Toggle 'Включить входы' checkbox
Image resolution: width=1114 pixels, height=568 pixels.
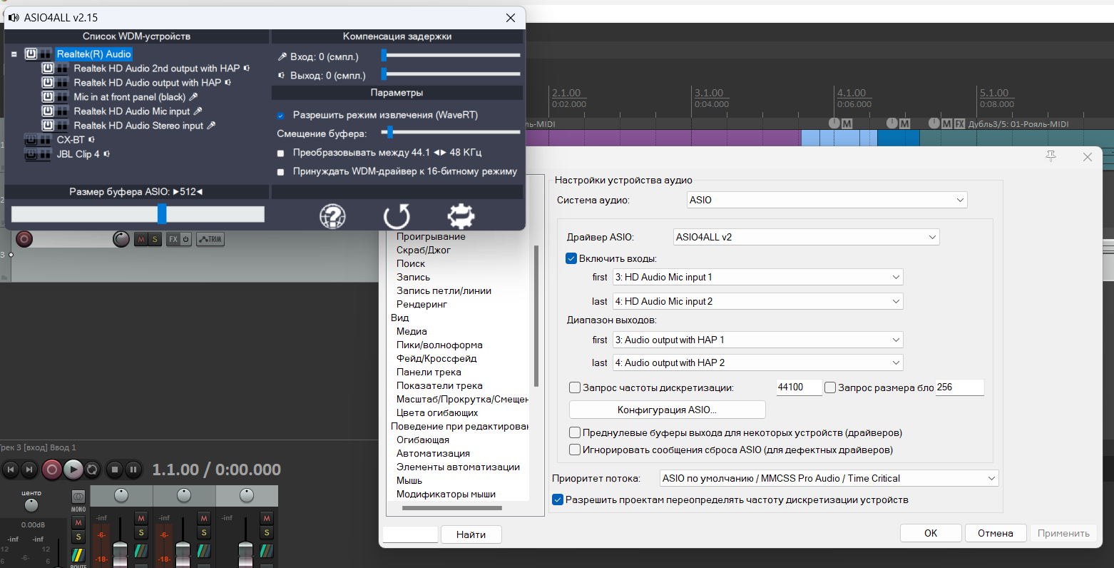[x=571, y=258]
